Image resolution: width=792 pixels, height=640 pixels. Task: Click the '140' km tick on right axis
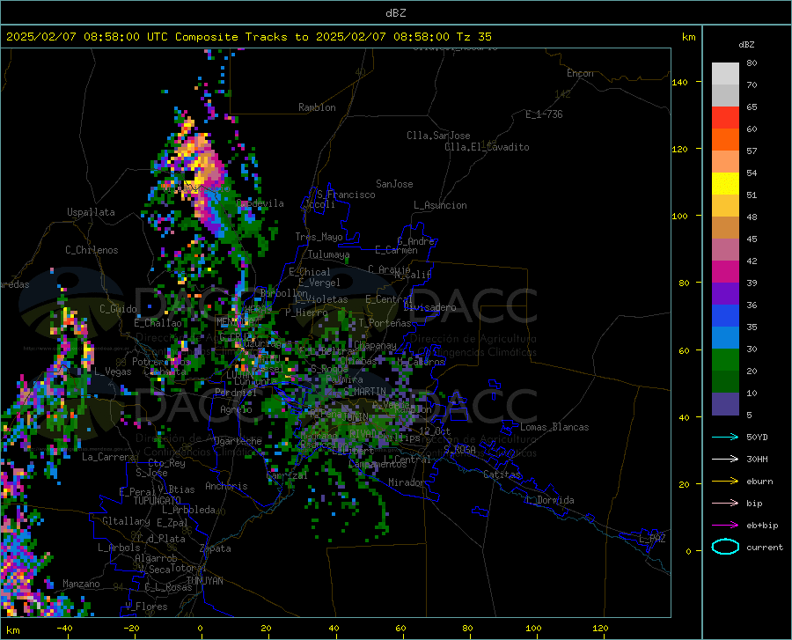click(x=679, y=82)
